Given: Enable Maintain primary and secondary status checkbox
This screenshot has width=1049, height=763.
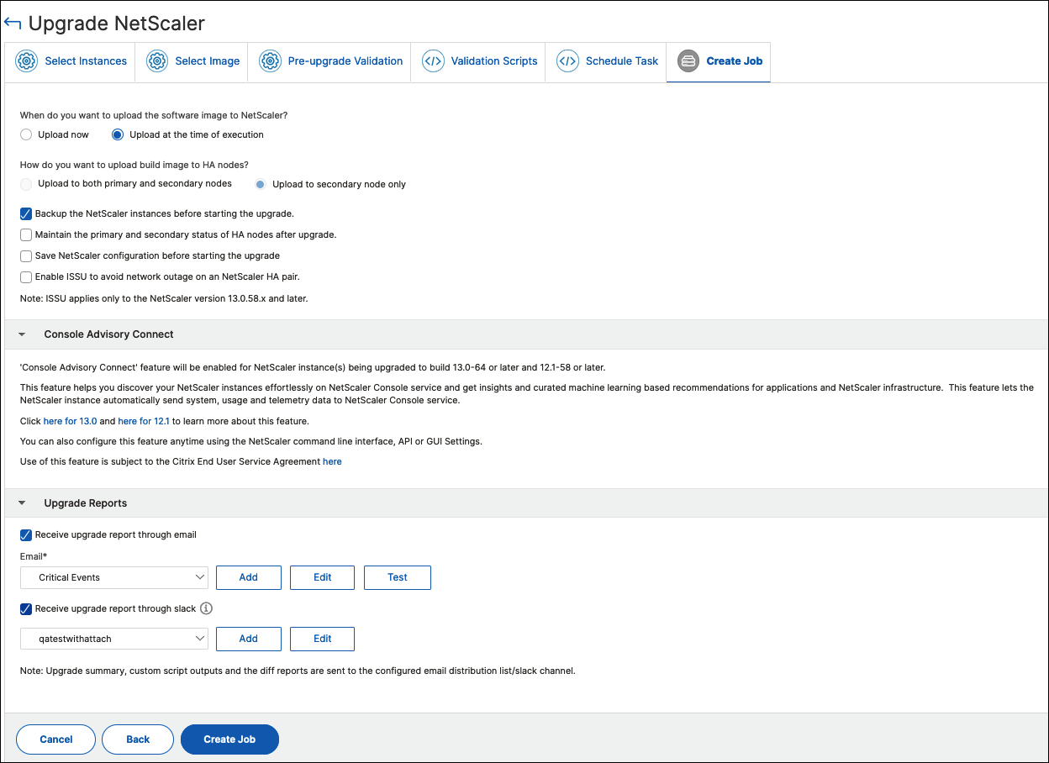Looking at the screenshot, I should point(26,235).
